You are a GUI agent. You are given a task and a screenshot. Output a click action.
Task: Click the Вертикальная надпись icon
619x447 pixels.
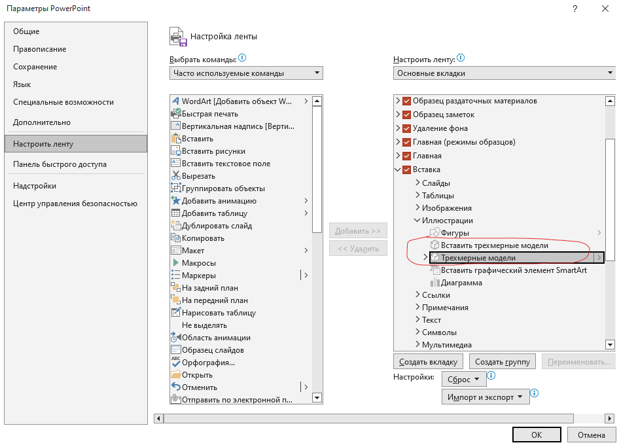coord(175,126)
